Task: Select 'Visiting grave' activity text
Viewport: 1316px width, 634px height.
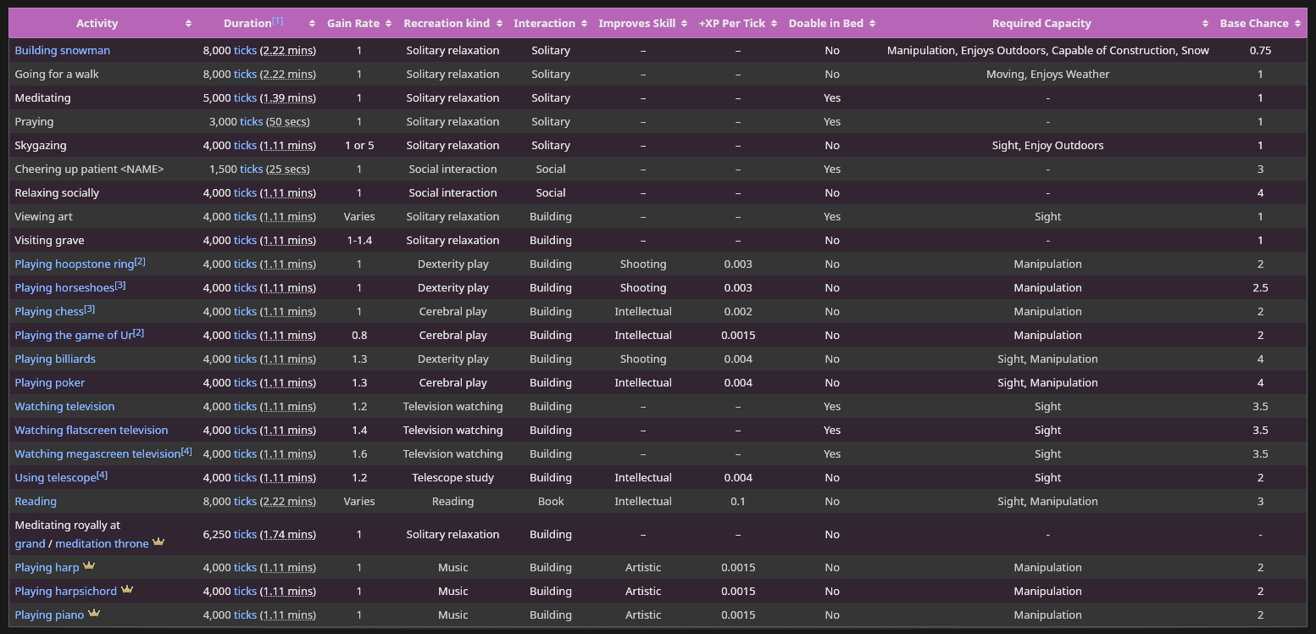Action: coord(49,241)
